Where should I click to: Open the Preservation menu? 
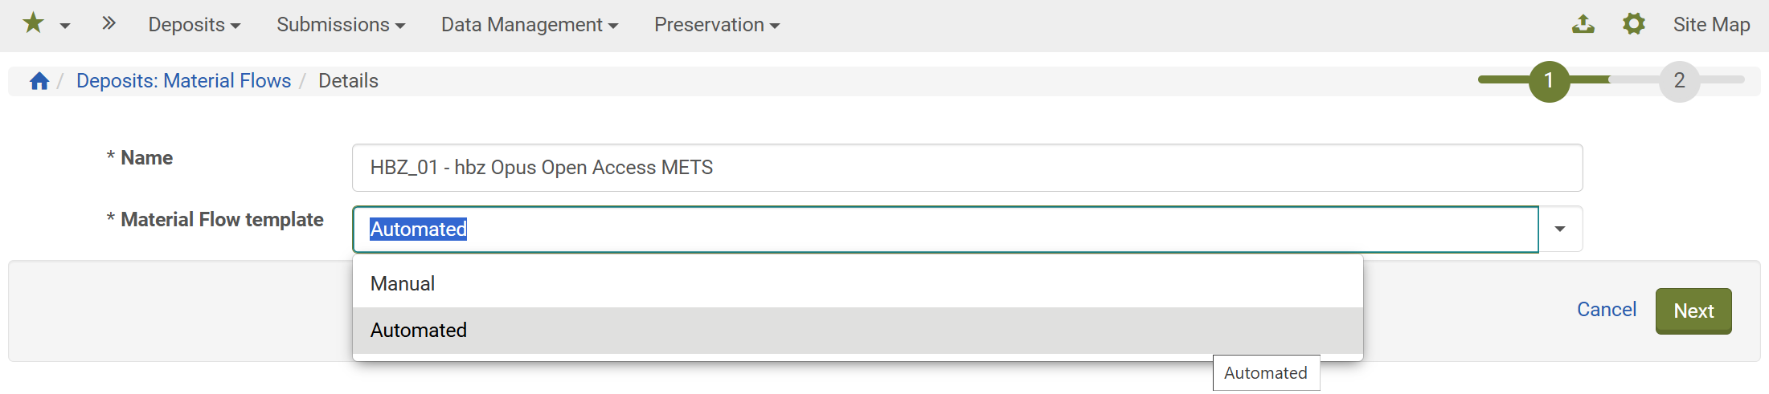tap(716, 25)
